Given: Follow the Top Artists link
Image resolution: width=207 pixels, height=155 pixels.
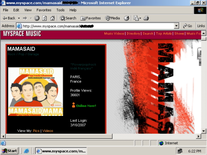Looking at the screenshot, I should 164,33.
